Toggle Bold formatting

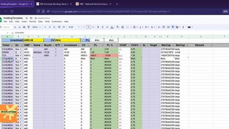(98, 27)
